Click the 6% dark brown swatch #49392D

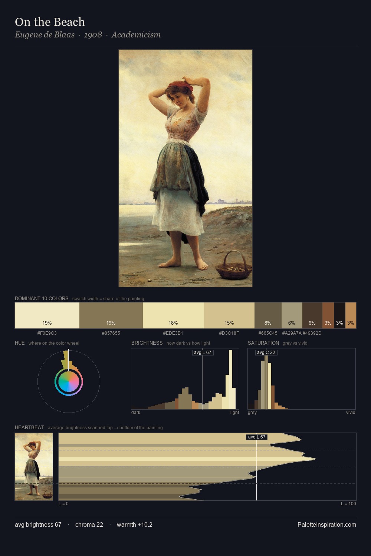(312, 315)
